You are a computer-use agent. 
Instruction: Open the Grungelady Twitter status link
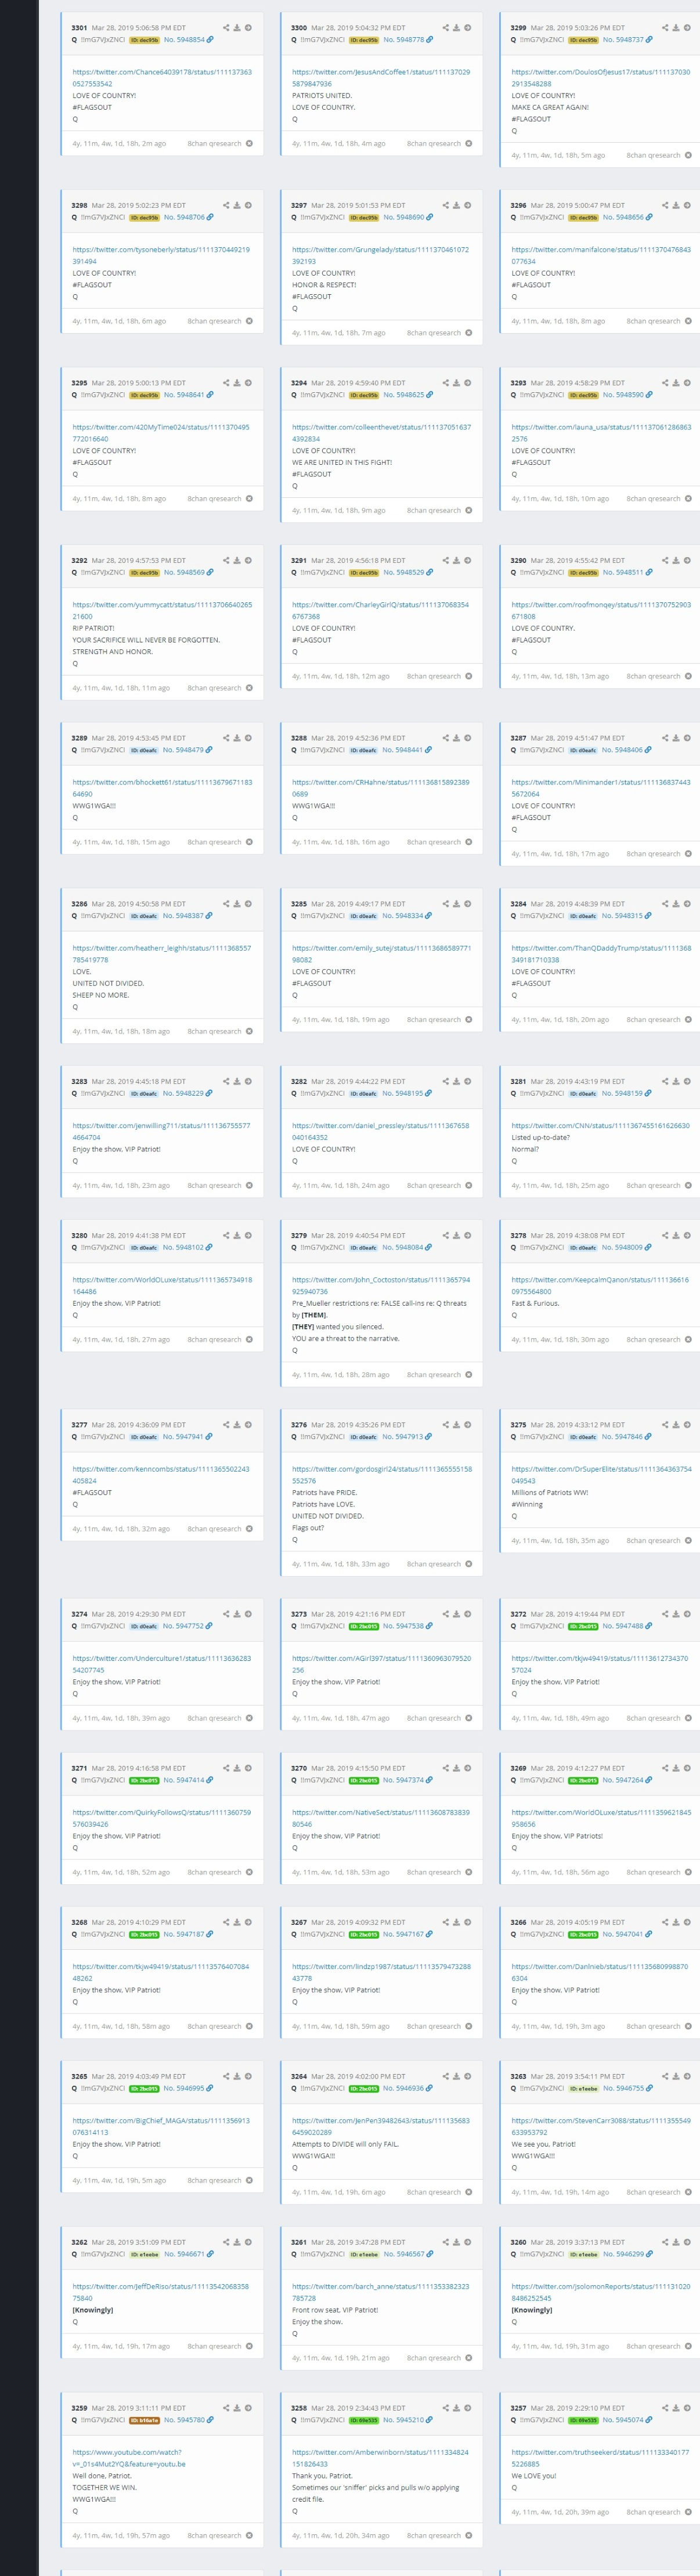[x=380, y=255]
